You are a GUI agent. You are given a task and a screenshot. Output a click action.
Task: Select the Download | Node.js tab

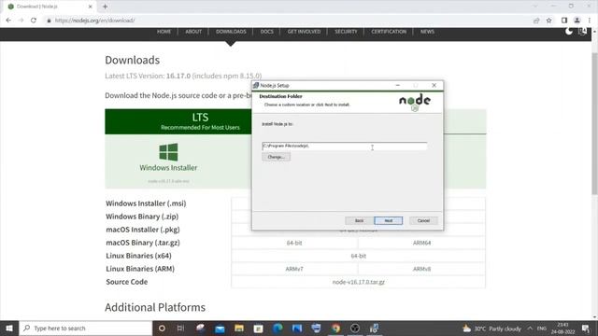click(x=50, y=7)
